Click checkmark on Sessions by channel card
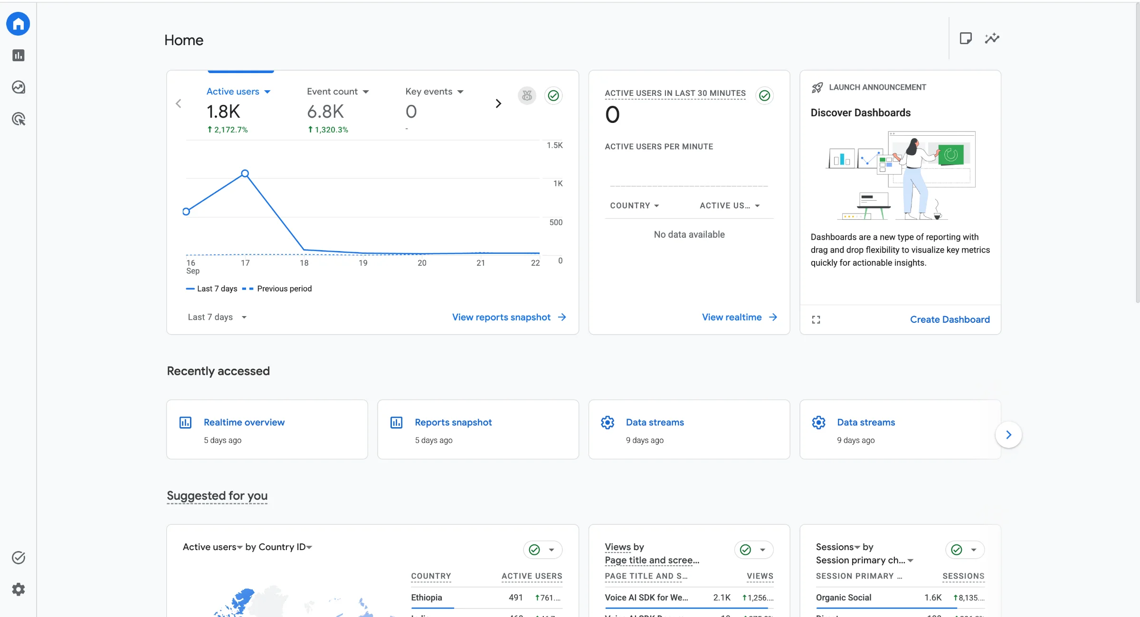This screenshot has height=617, width=1140. tap(957, 550)
